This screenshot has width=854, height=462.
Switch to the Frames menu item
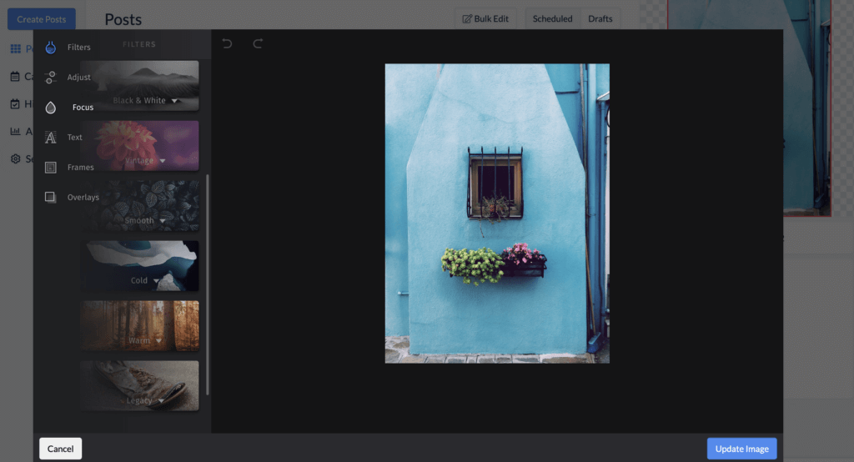[81, 168]
